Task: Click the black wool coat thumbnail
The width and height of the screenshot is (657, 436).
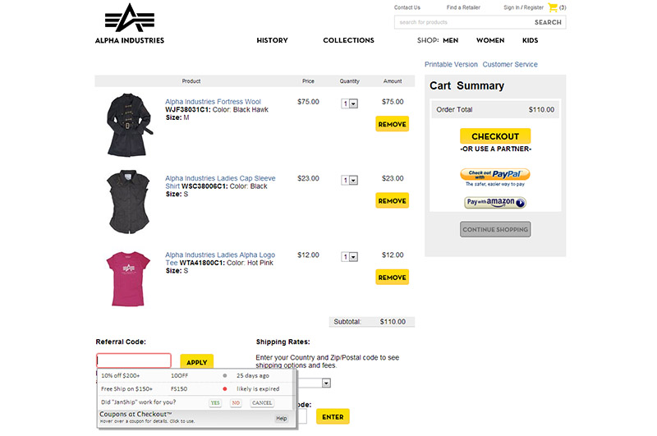Action: [x=129, y=125]
